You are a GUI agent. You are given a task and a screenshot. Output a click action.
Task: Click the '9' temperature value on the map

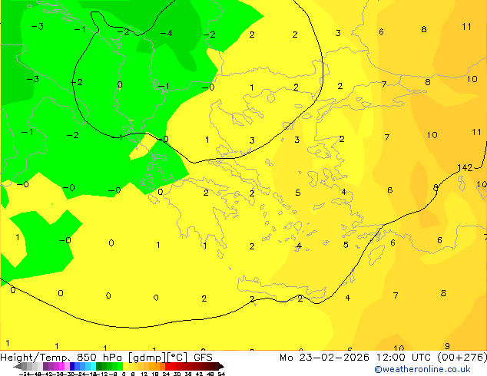tap(447, 346)
